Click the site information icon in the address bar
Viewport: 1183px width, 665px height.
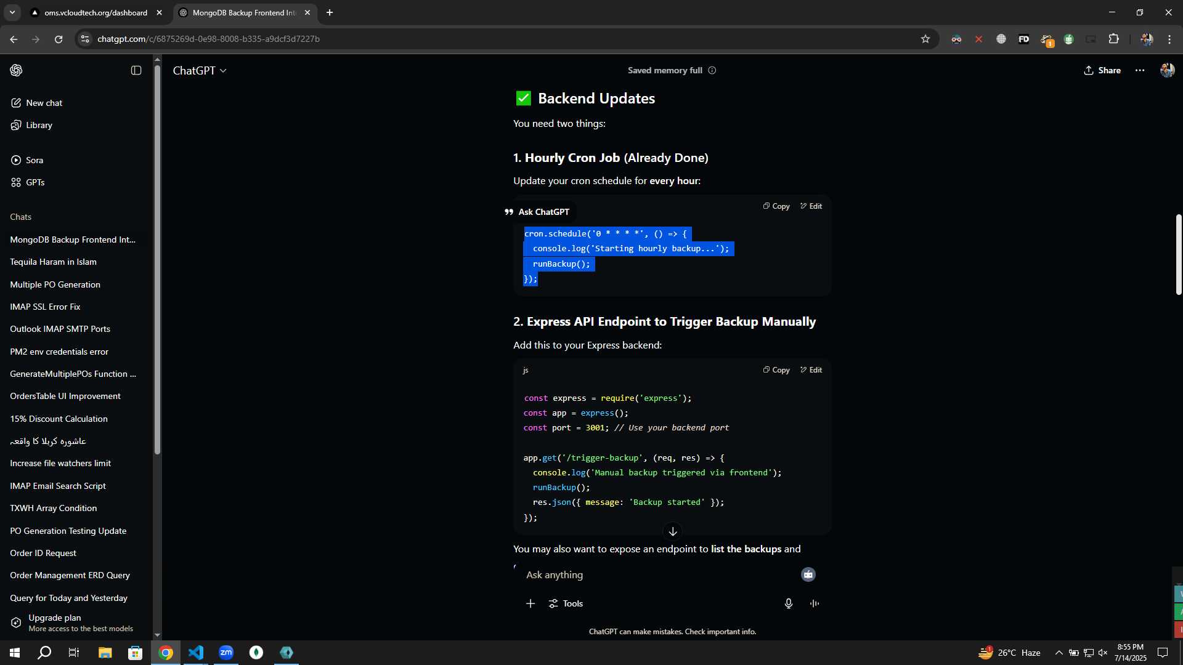coord(85,39)
